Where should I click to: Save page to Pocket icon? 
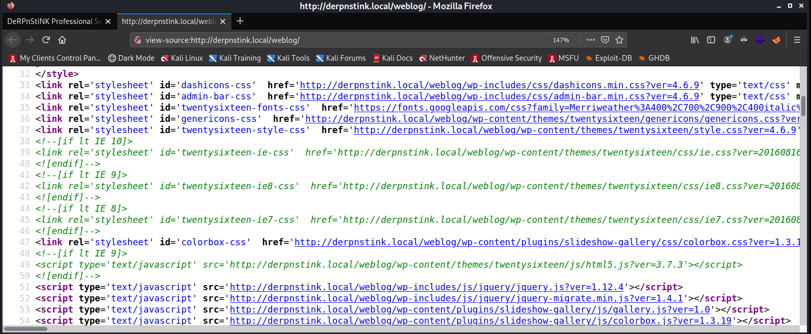coord(605,40)
